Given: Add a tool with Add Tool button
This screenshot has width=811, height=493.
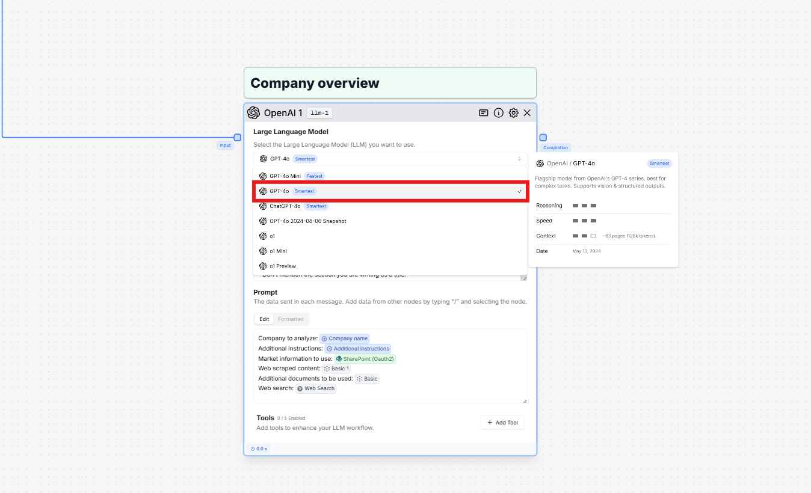Looking at the screenshot, I should click(502, 423).
